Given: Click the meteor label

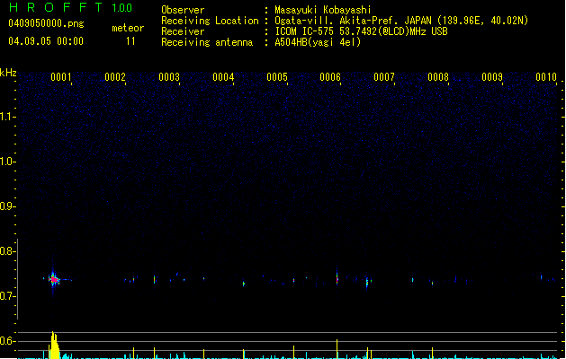Looking at the screenshot, I should pyautogui.click(x=128, y=28).
